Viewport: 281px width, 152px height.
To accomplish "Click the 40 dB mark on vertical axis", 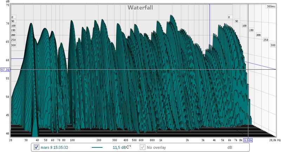I will tap(7, 133).
